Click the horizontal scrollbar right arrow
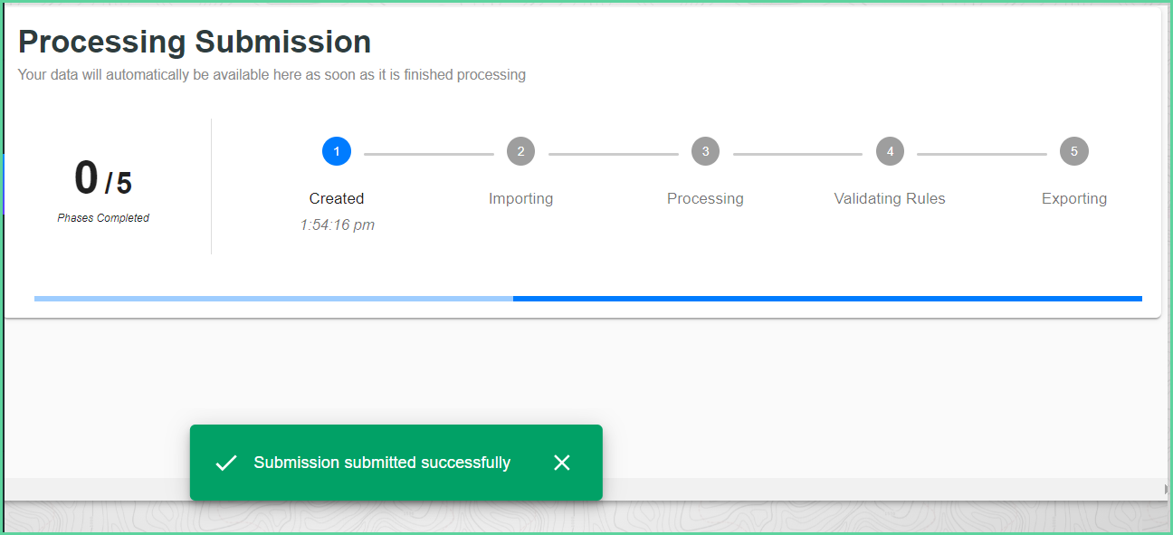Viewport: 1173px width, 535px height. [1167, 489]
